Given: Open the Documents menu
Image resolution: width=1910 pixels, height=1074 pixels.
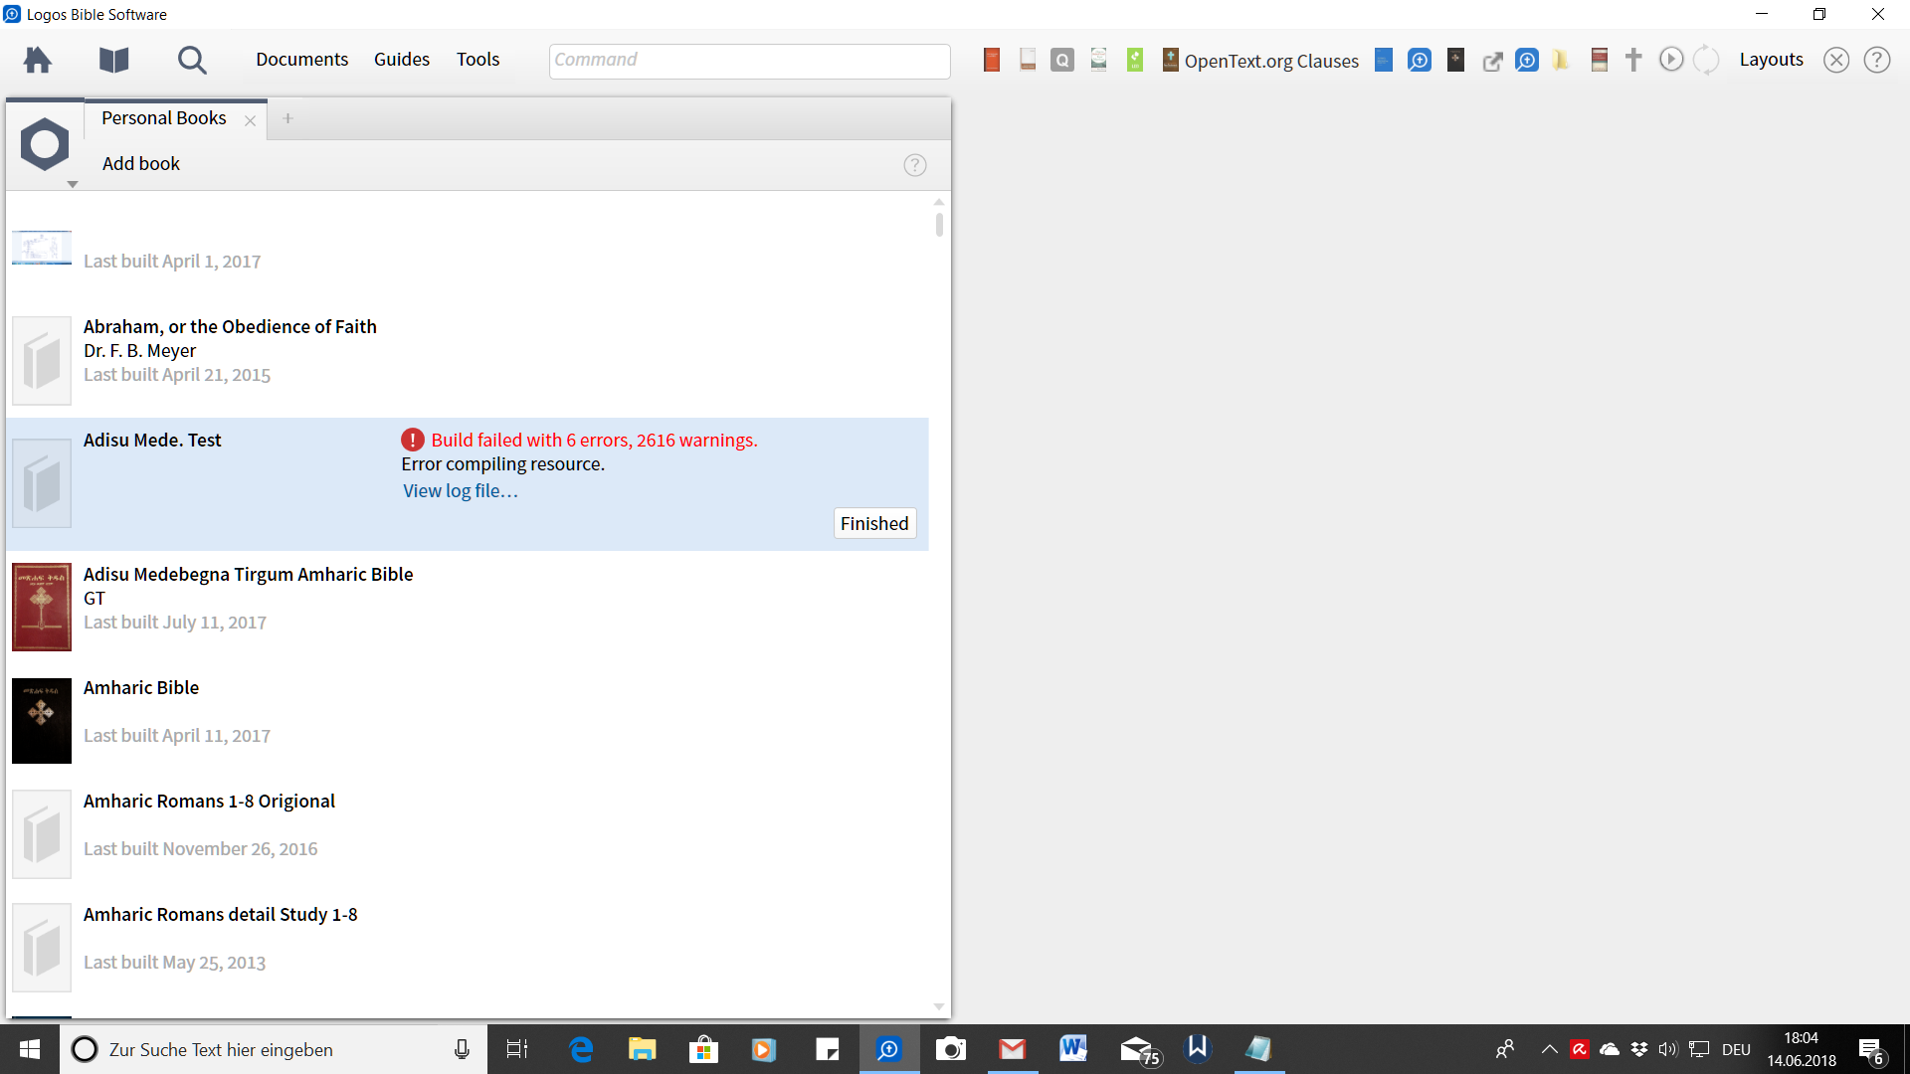Looking at the screenshot, I should (301, 60).
